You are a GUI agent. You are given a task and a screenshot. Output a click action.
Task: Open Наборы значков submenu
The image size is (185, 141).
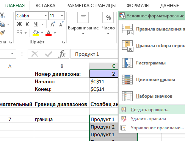(x=152, y=96)
